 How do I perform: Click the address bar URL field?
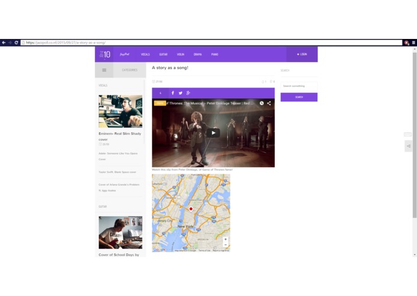(x=211, y=43)
